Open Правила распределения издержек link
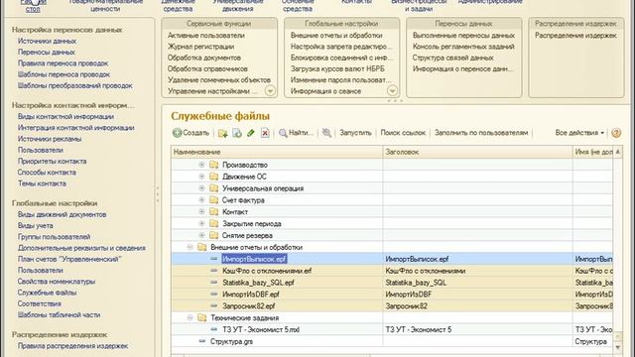Viewport: 635px width, 357px height. tap(72, 346)
